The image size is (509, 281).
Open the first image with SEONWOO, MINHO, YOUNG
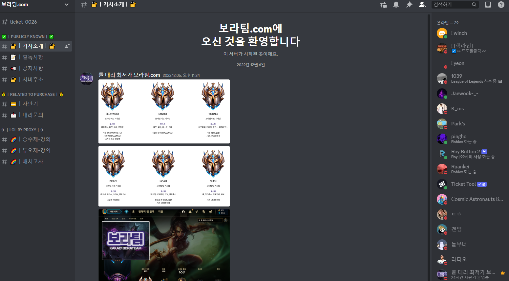coord(164,111)
